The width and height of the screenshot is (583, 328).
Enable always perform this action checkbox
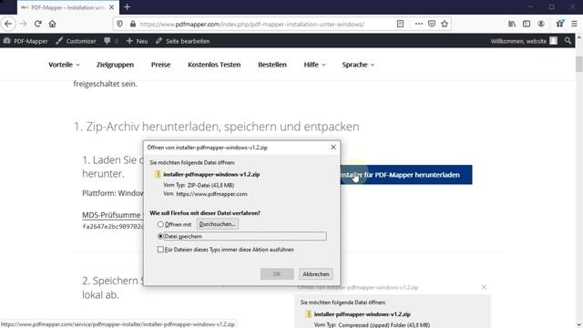(160, 250)
